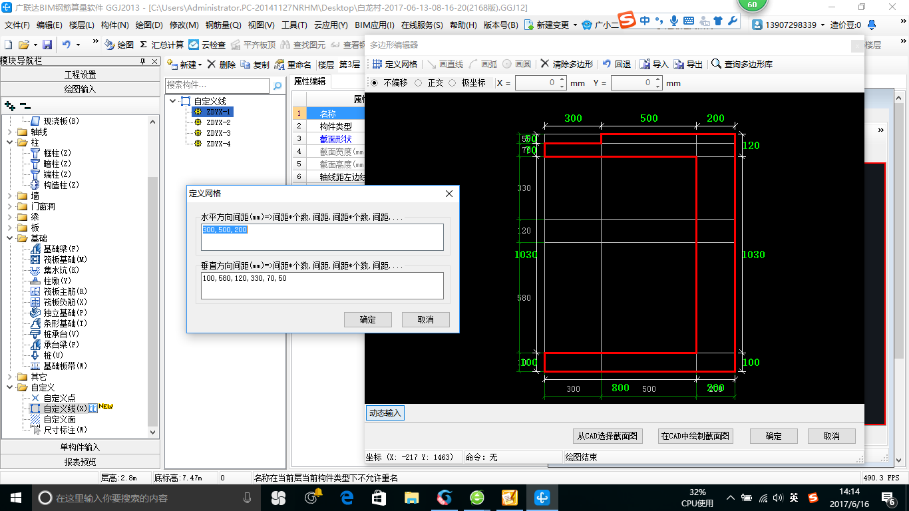Increase the X offset value stepper

click(562, 80)
